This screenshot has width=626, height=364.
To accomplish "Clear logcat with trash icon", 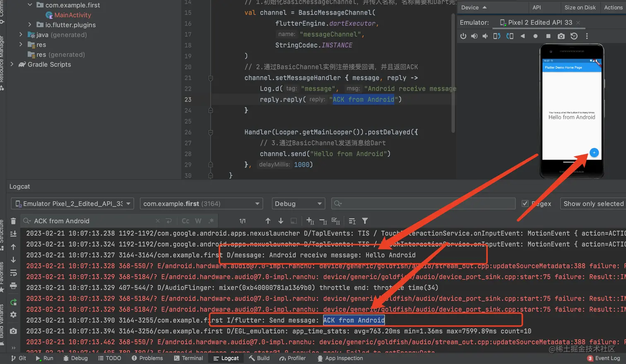I will tap(13, 221).
